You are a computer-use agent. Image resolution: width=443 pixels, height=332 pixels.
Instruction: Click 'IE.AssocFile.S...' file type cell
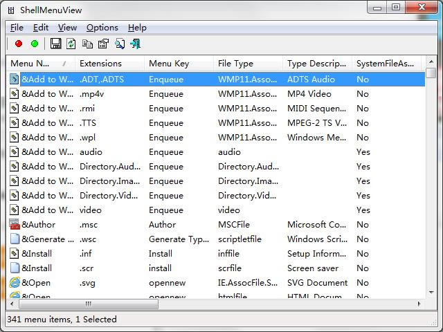248,283
